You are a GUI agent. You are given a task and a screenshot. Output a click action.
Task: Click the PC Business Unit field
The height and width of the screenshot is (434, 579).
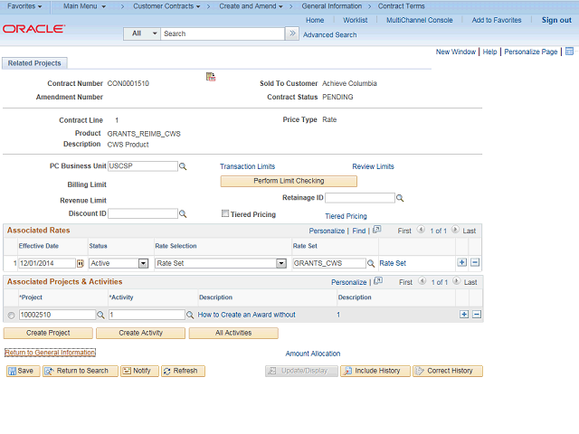pyautogui.click(x=143, y=166)
